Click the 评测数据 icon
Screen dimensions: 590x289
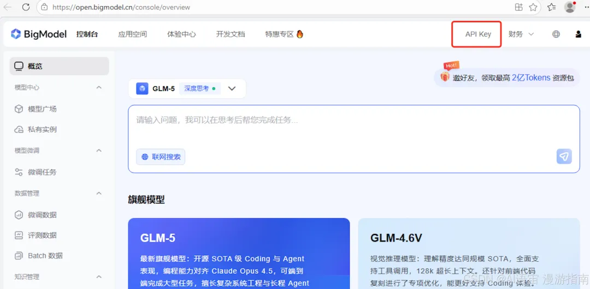tap(19, 235)
